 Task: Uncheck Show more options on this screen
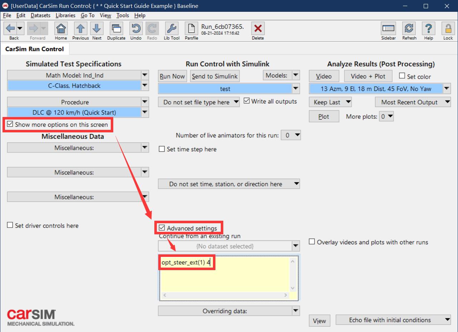pos(10,125)
